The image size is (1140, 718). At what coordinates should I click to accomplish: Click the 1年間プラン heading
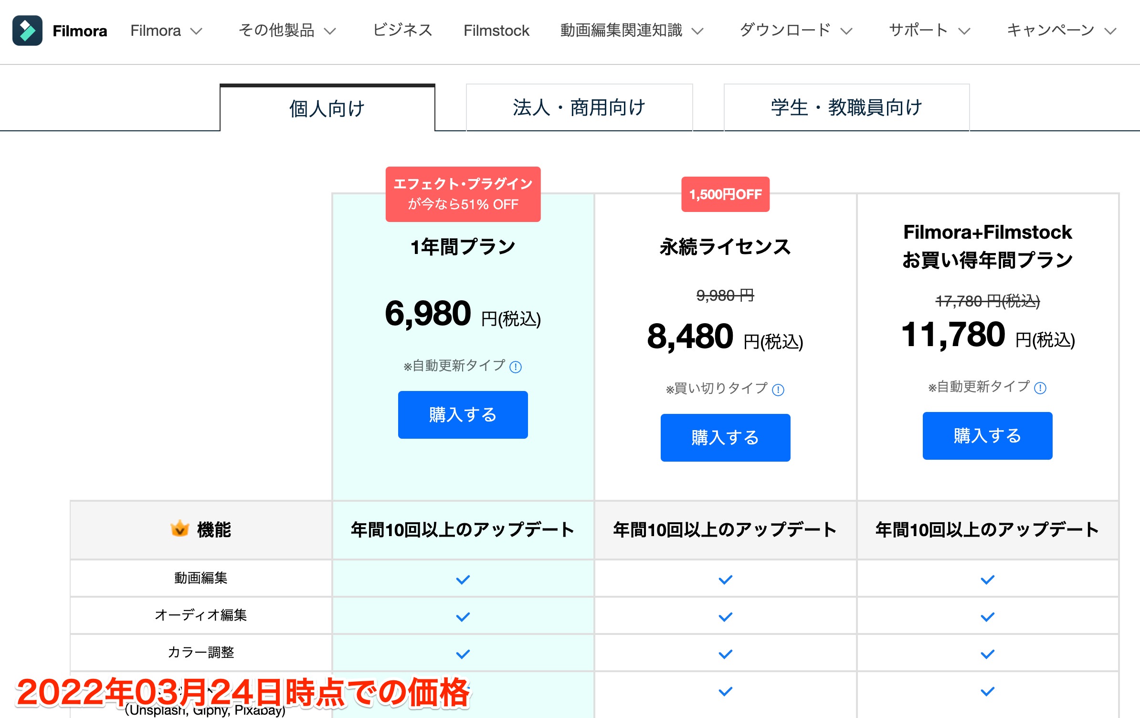[463, 247]
